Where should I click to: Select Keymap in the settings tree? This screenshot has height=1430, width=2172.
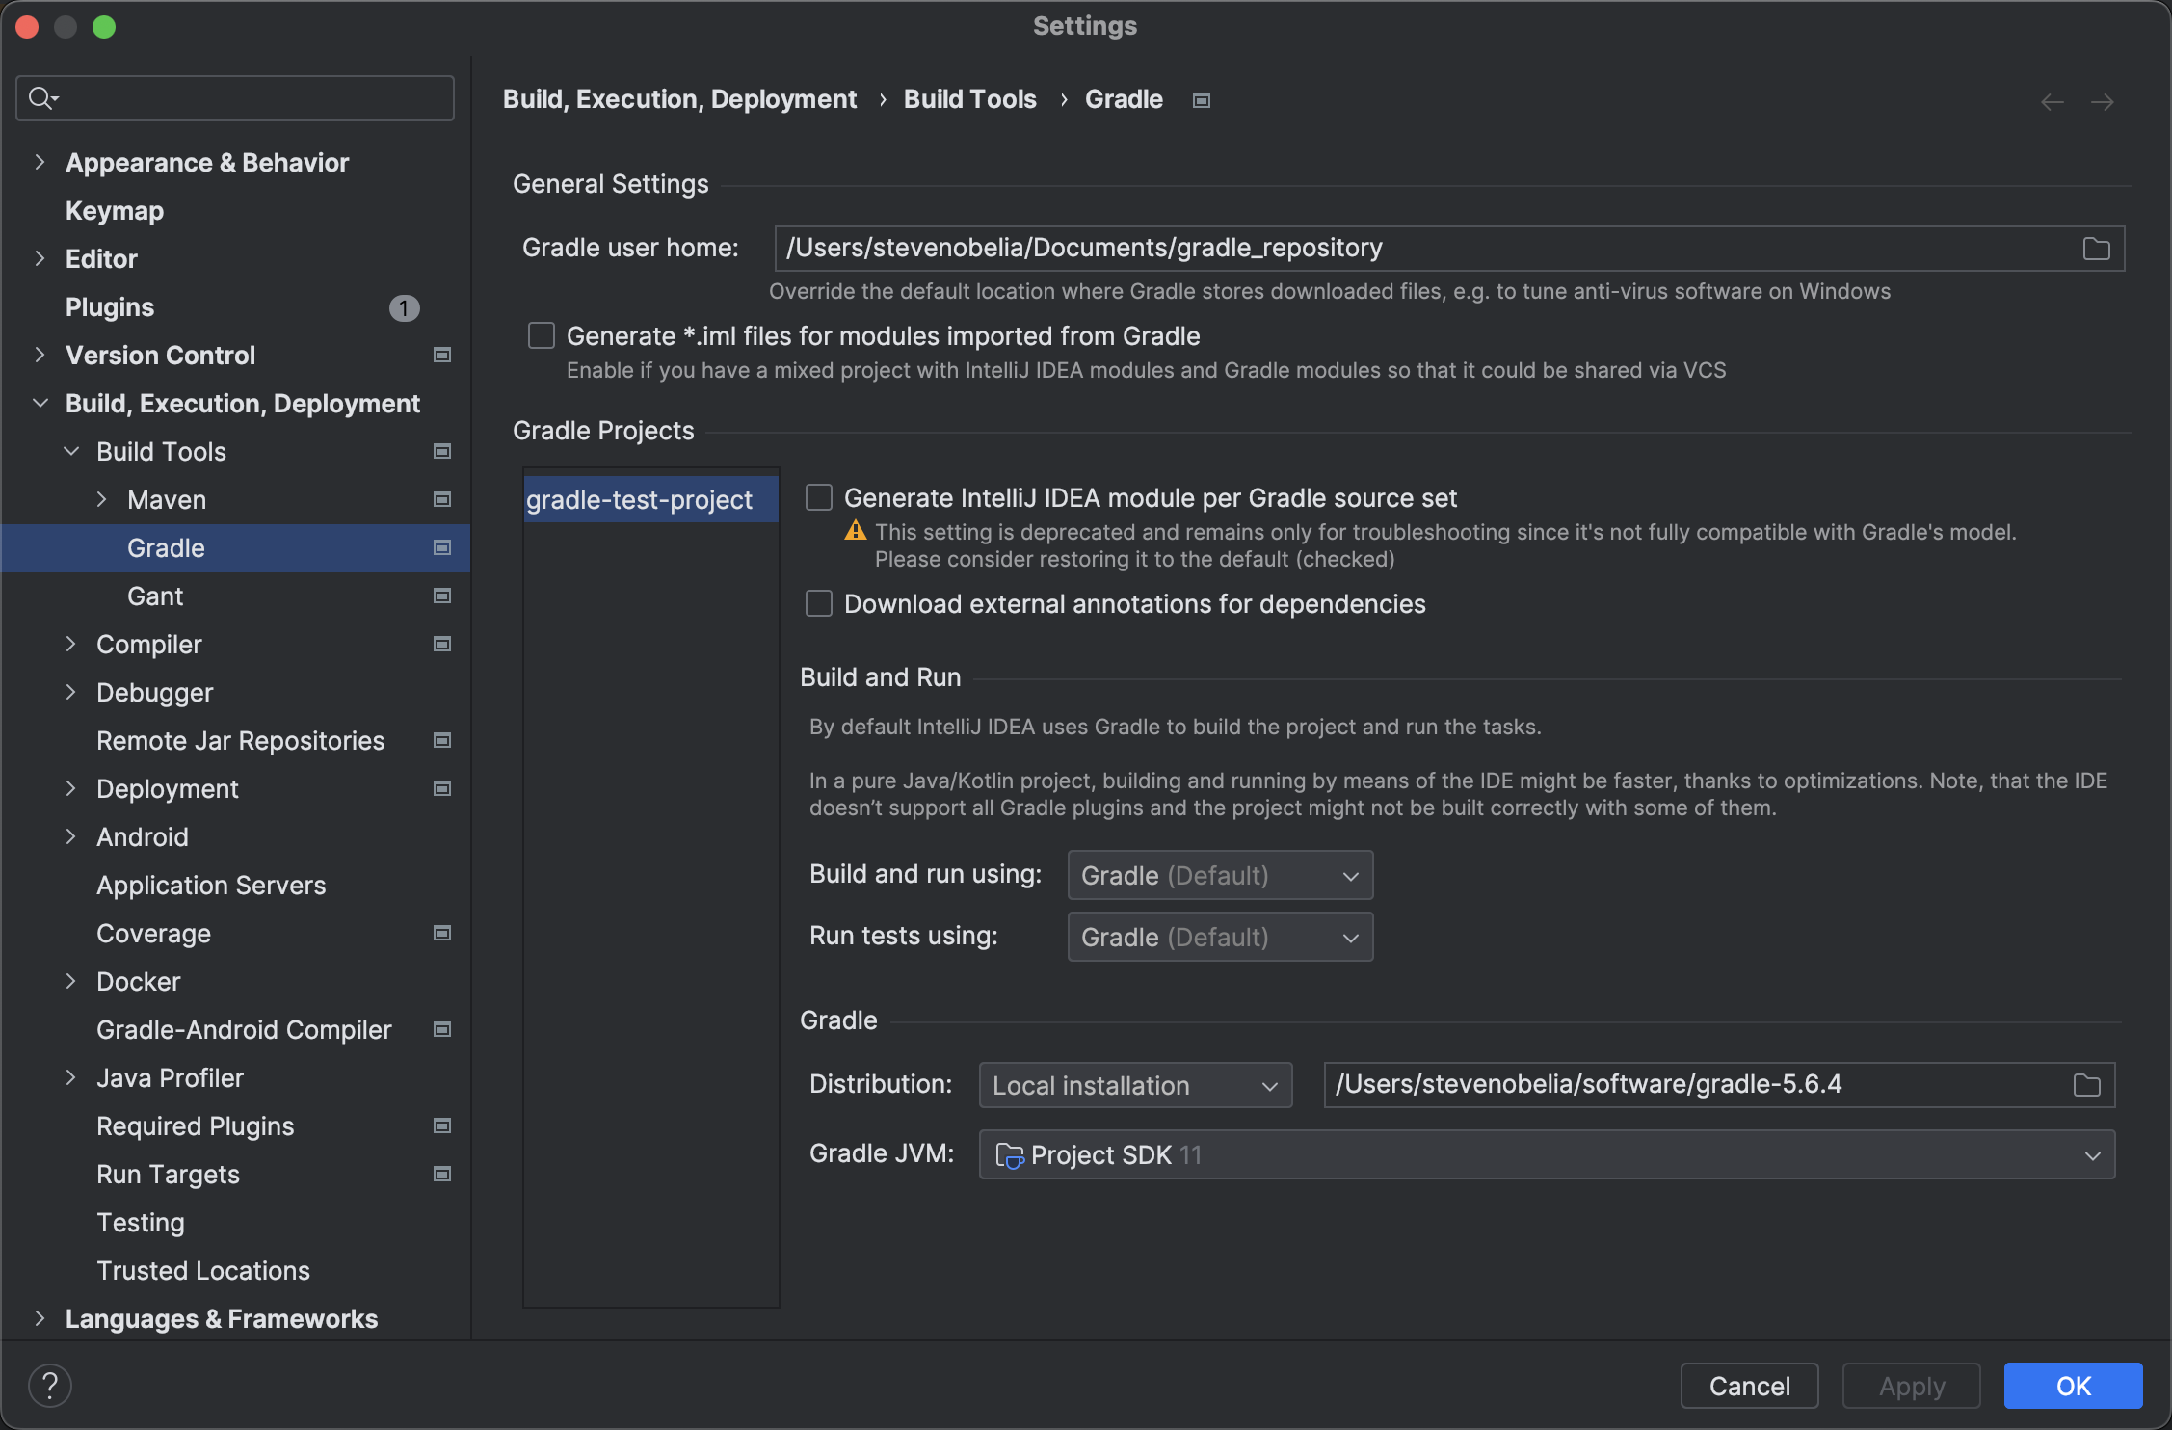(115, 211)
